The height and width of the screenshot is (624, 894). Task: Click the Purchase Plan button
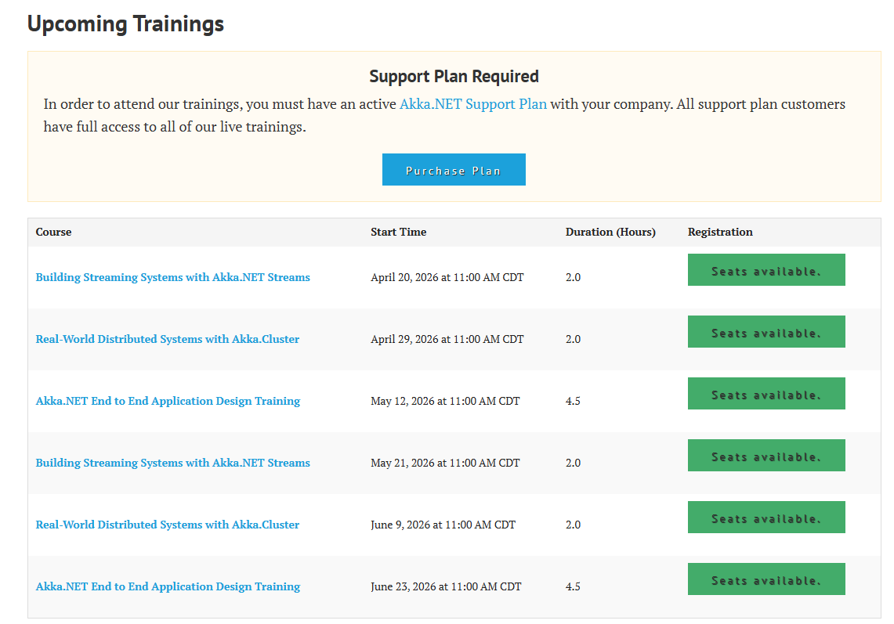[x=454, y=170]
